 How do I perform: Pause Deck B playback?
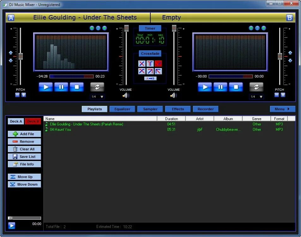[220, 87]
